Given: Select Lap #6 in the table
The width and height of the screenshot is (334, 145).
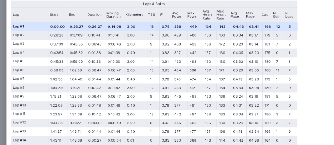Looking at the screenshot, I should pos(19,70).
